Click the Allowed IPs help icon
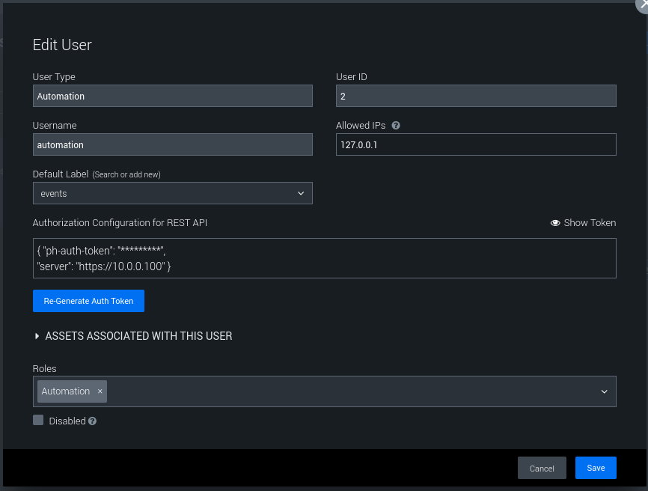The image size is (648, 491). click(396, 126)
